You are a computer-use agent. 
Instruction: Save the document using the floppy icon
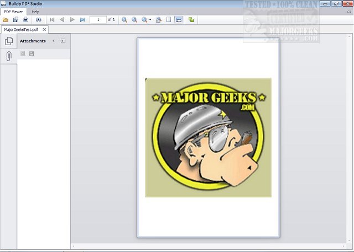coord(15,20)
